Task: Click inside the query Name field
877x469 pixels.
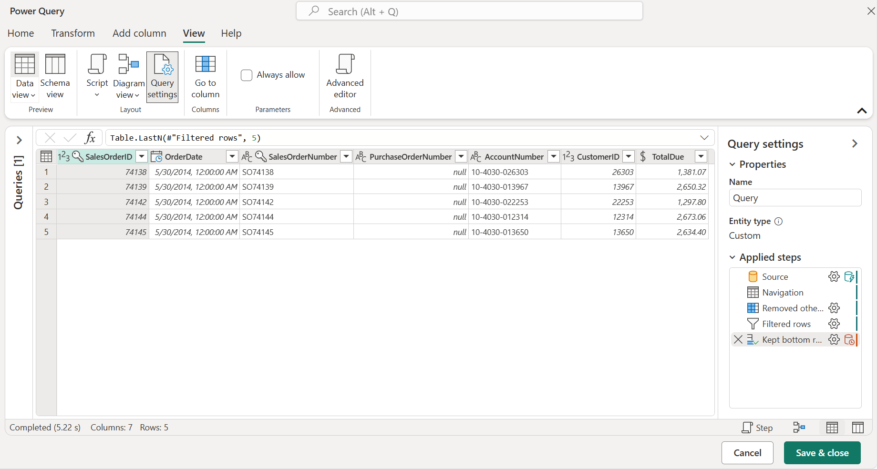Action: tap(794, 198)
